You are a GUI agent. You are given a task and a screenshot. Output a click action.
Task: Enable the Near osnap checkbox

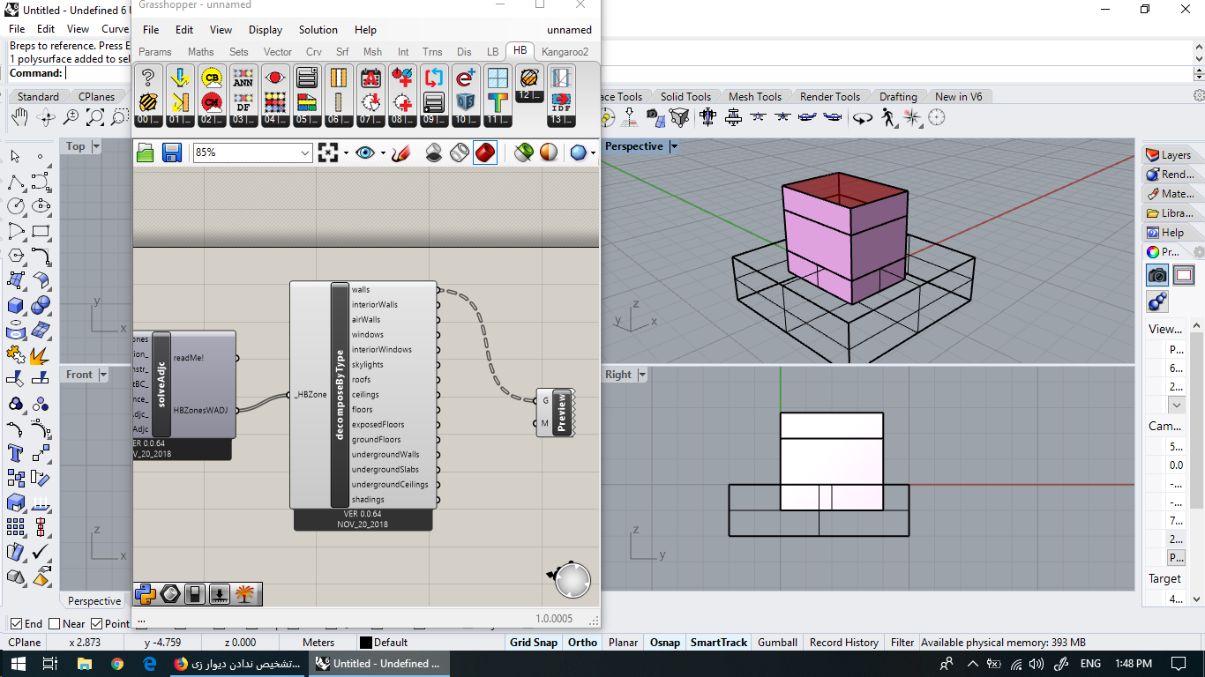(55, 624)
